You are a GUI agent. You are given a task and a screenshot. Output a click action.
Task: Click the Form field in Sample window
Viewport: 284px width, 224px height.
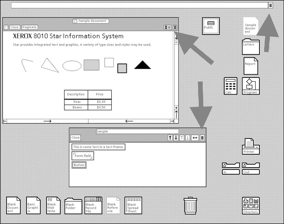[x=83, y=156]
